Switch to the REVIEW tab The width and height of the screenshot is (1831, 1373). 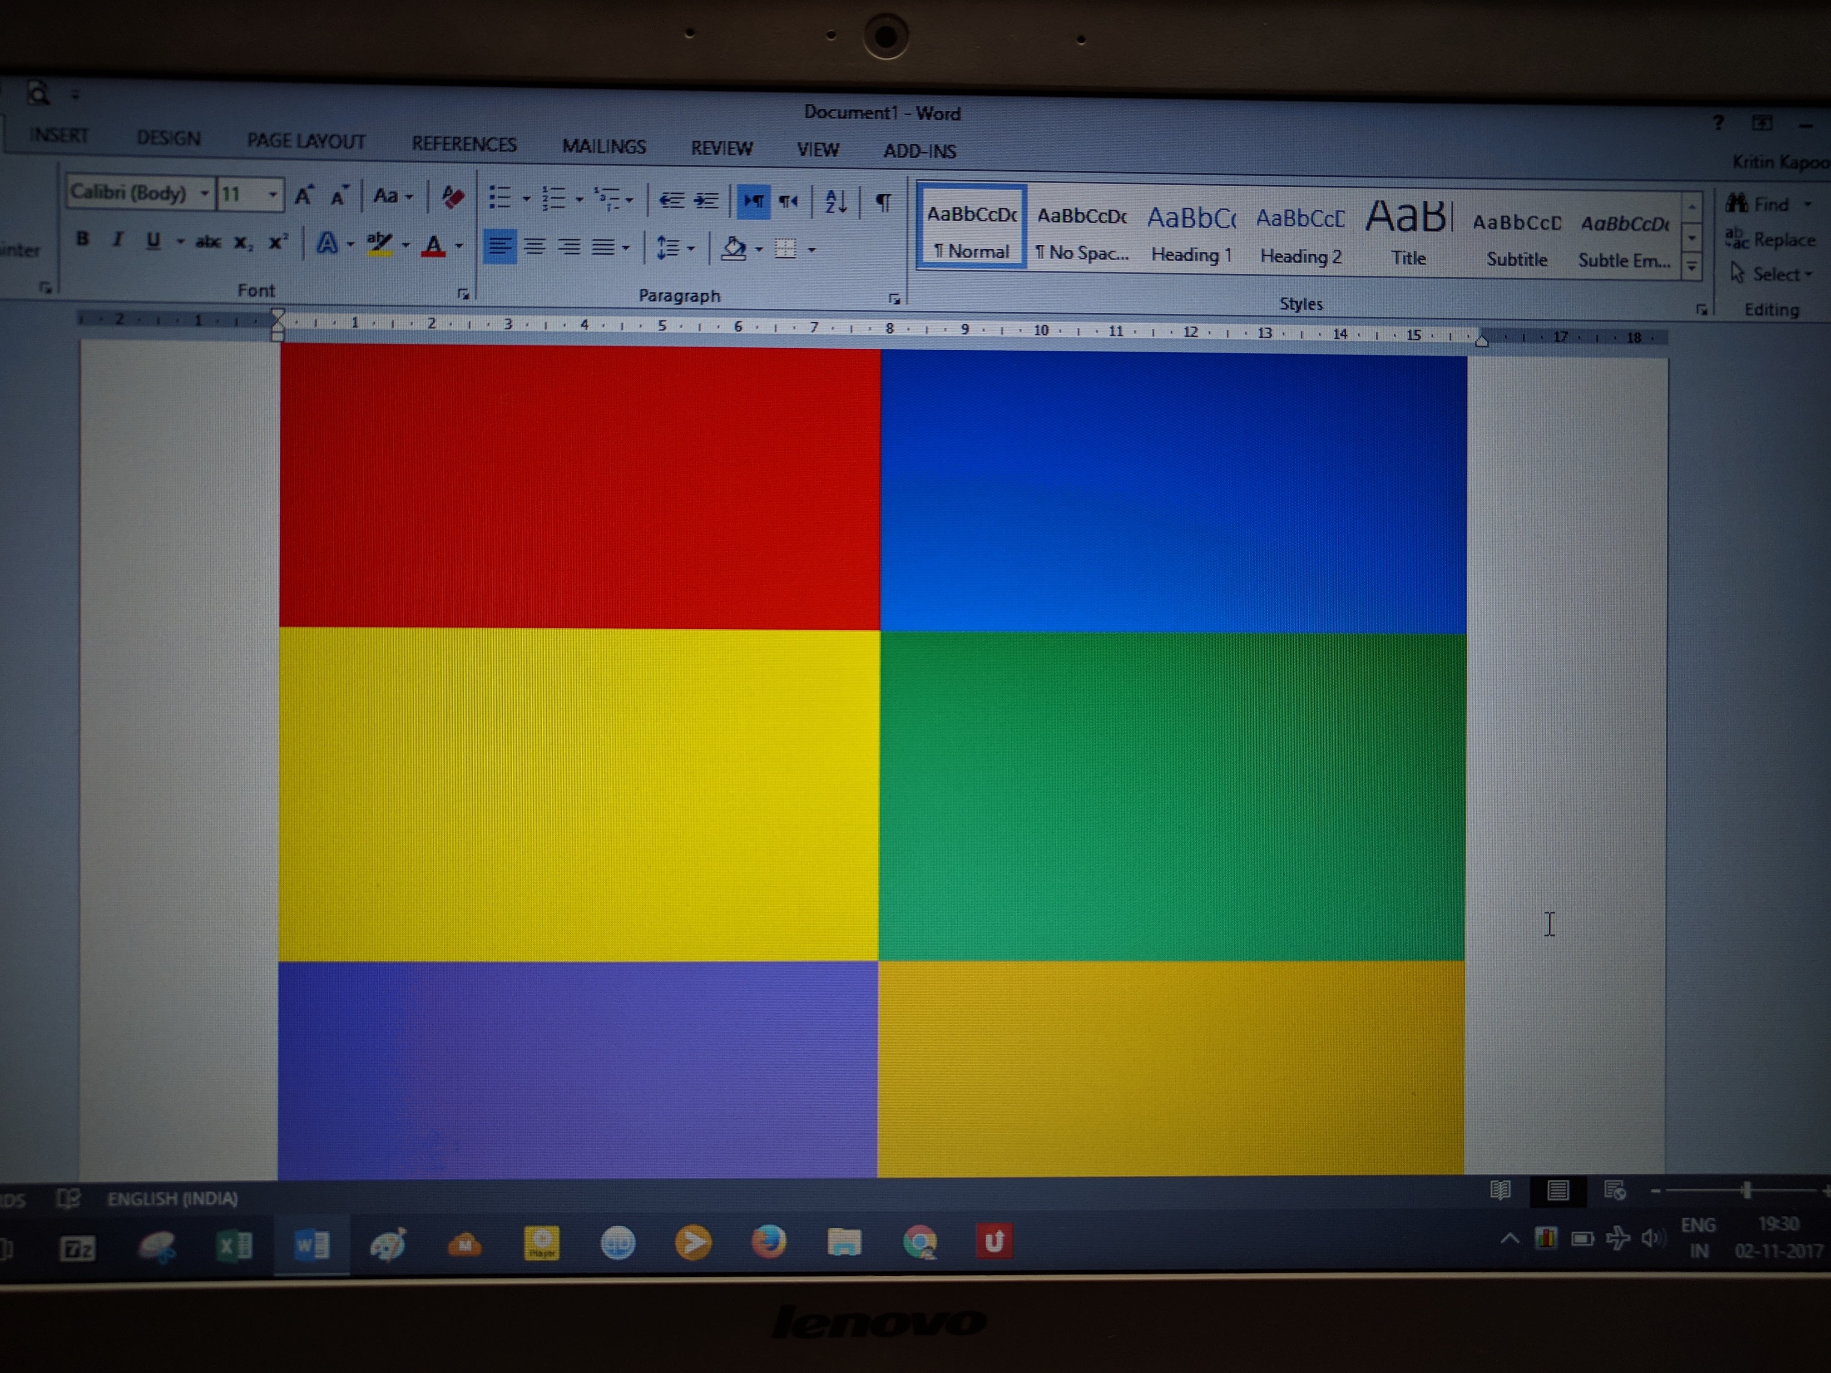coord(721,148)
